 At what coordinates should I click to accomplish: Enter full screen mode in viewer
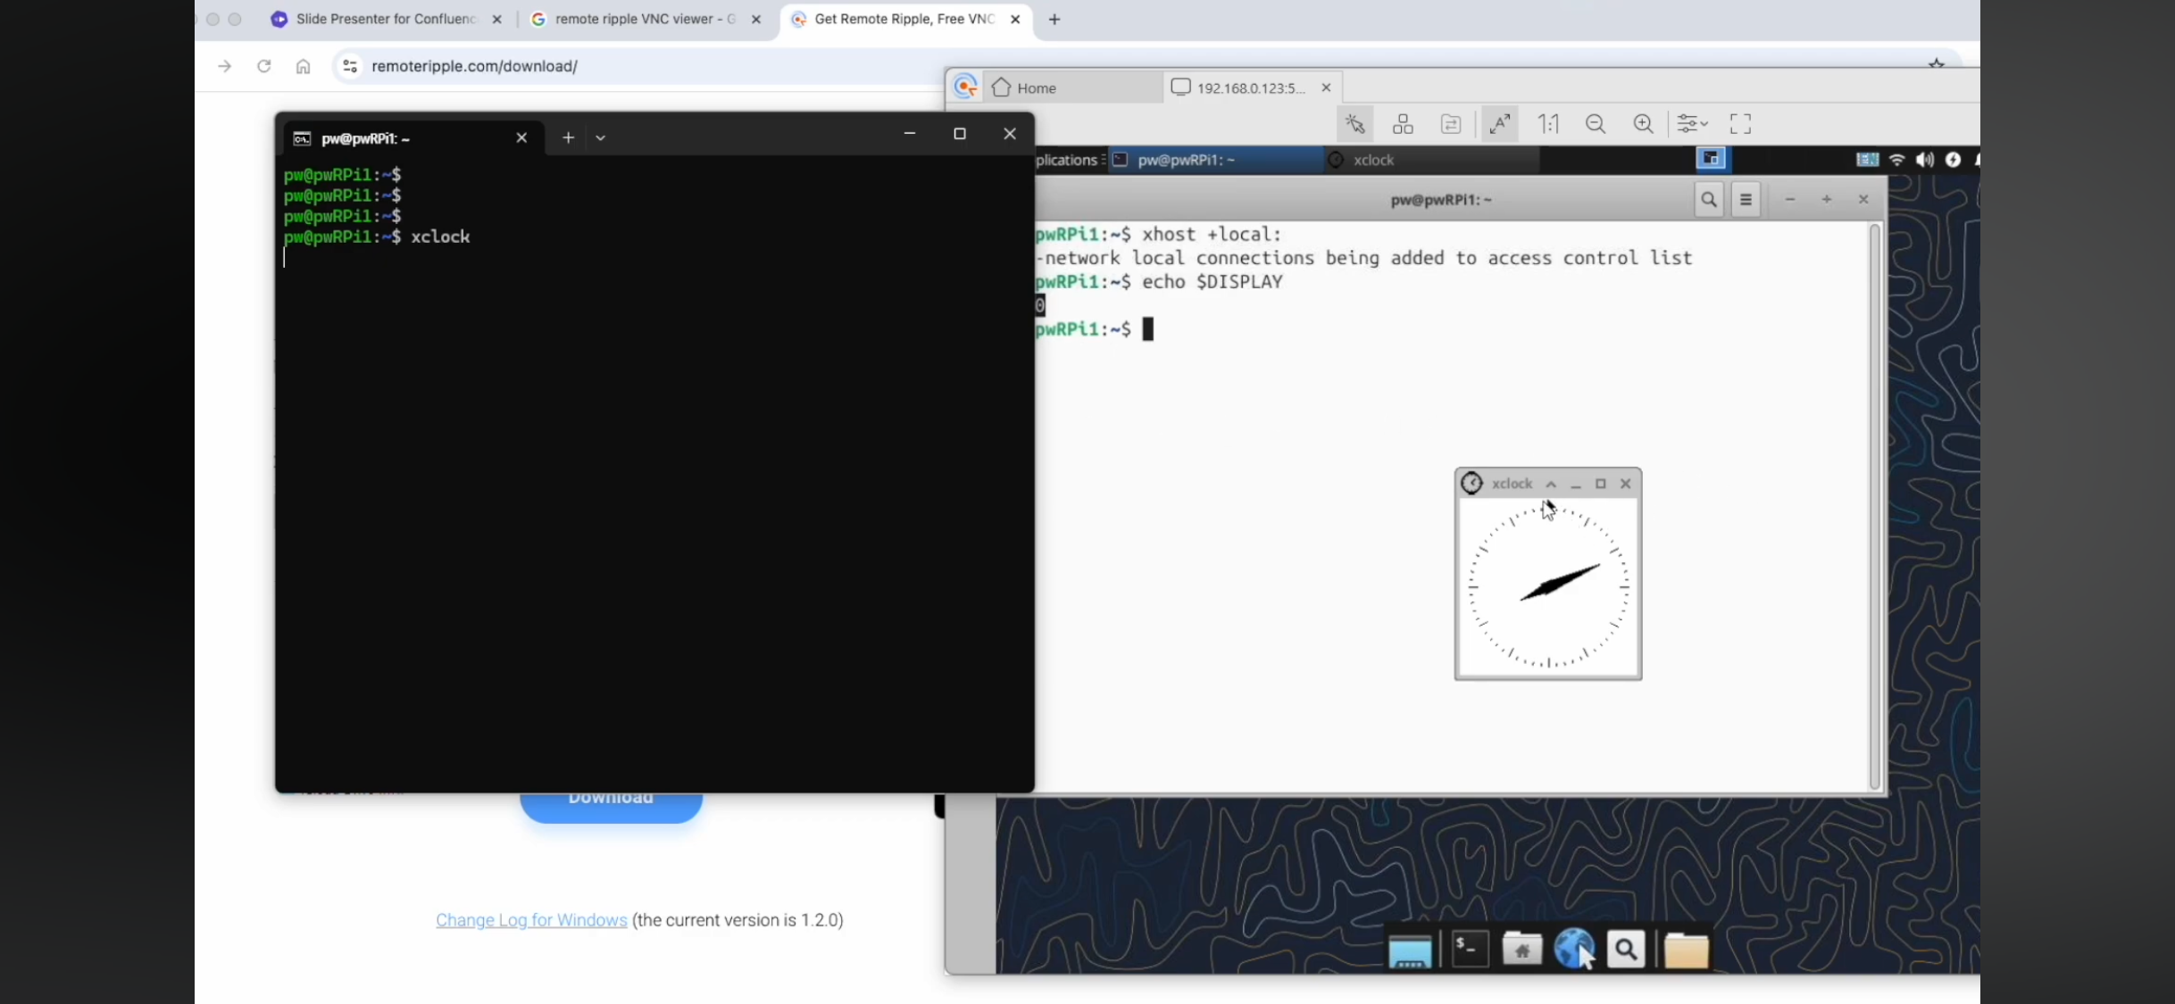pos(1740,124)
